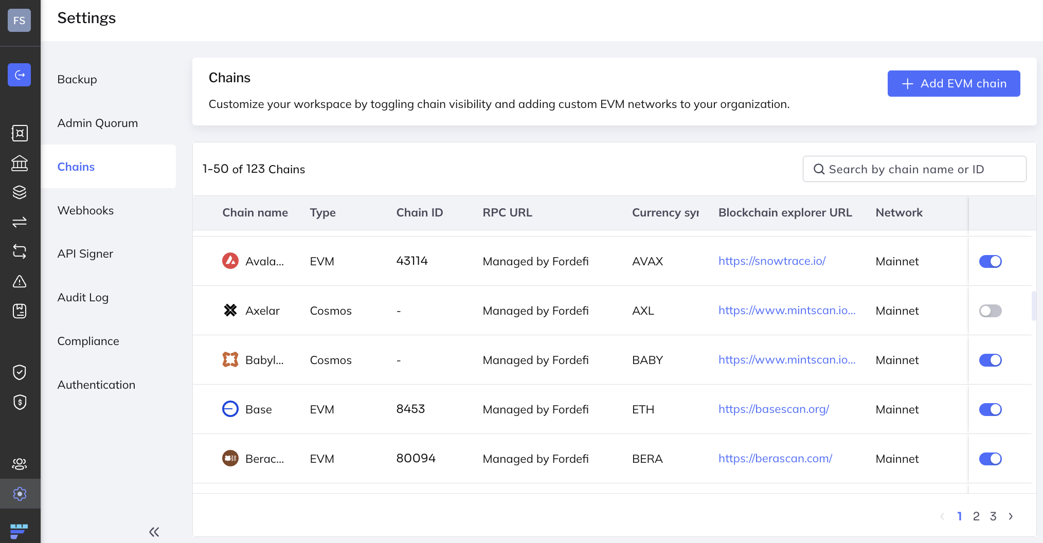Open the stacked layers sidebar icon

[x=20, y=192]
